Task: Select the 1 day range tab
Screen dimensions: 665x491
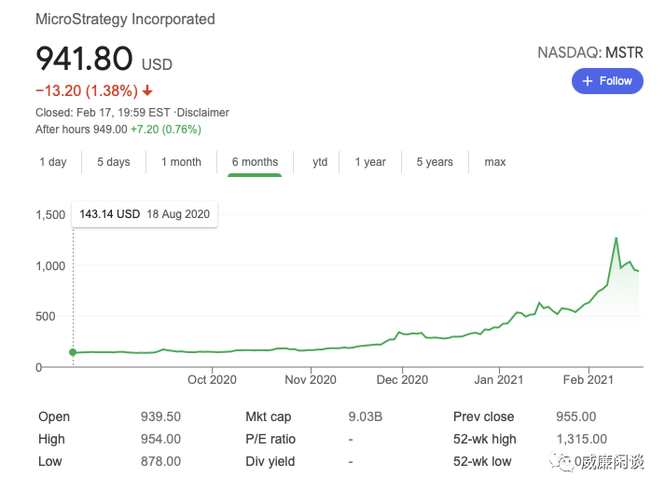Action: click(x=53, y=162)
